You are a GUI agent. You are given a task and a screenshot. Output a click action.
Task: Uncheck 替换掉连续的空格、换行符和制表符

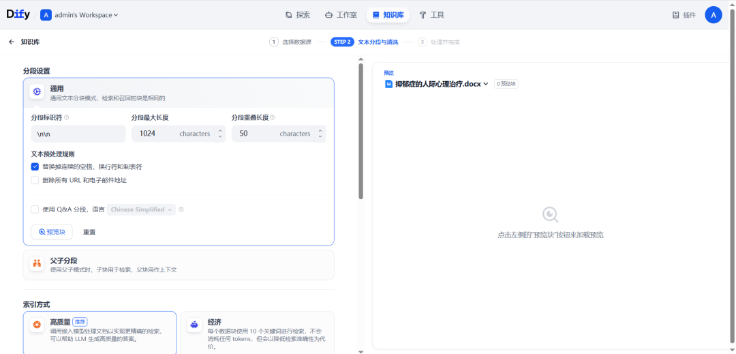(x=35, y=166)
